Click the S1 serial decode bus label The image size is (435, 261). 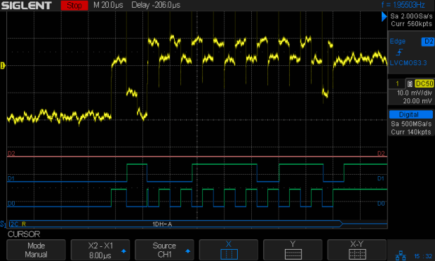click(3, 224)
